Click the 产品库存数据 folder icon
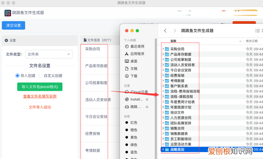This screenshot has width=263, height=159. pos(167,54)
